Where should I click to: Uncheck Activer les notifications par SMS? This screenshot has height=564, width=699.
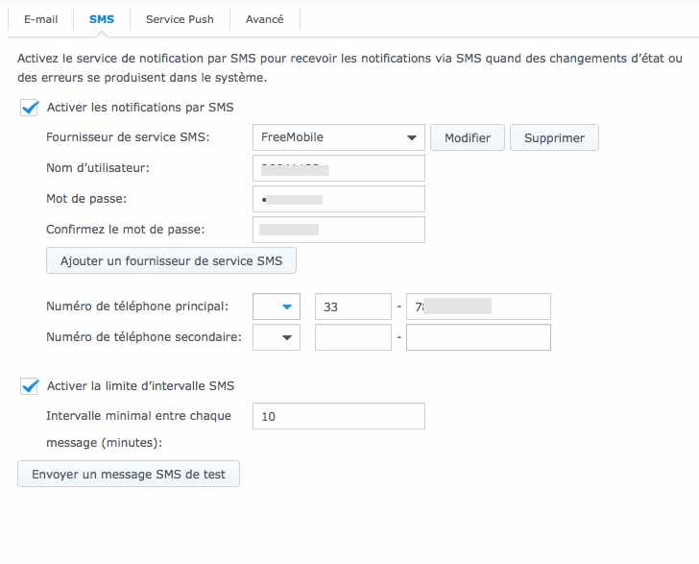30,108
